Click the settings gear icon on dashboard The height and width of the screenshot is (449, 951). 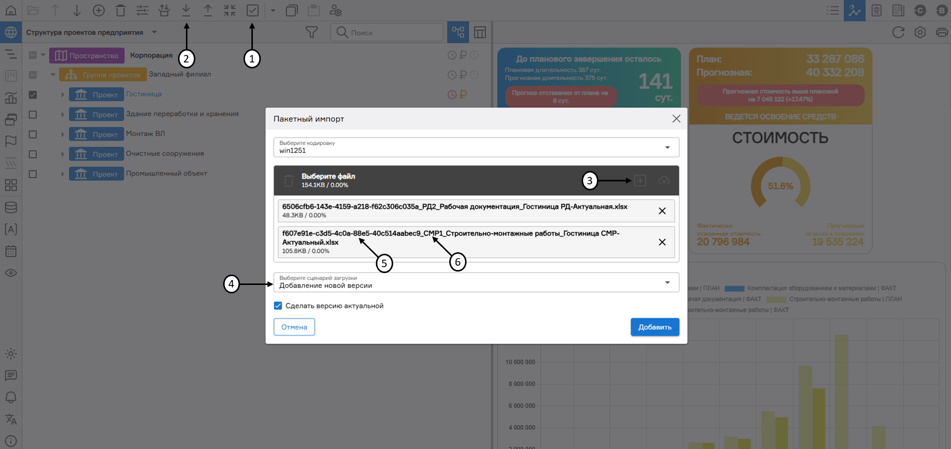[920, 32]
